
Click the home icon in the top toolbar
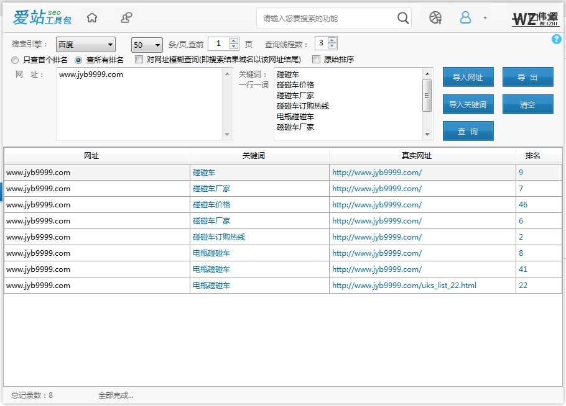click(92, 18)
